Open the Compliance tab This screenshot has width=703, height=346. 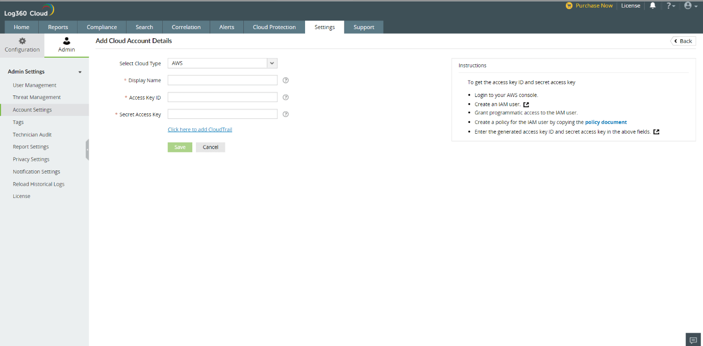coord(102,27)
